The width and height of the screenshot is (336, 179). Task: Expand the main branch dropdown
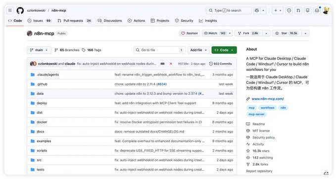click(39, 50)
